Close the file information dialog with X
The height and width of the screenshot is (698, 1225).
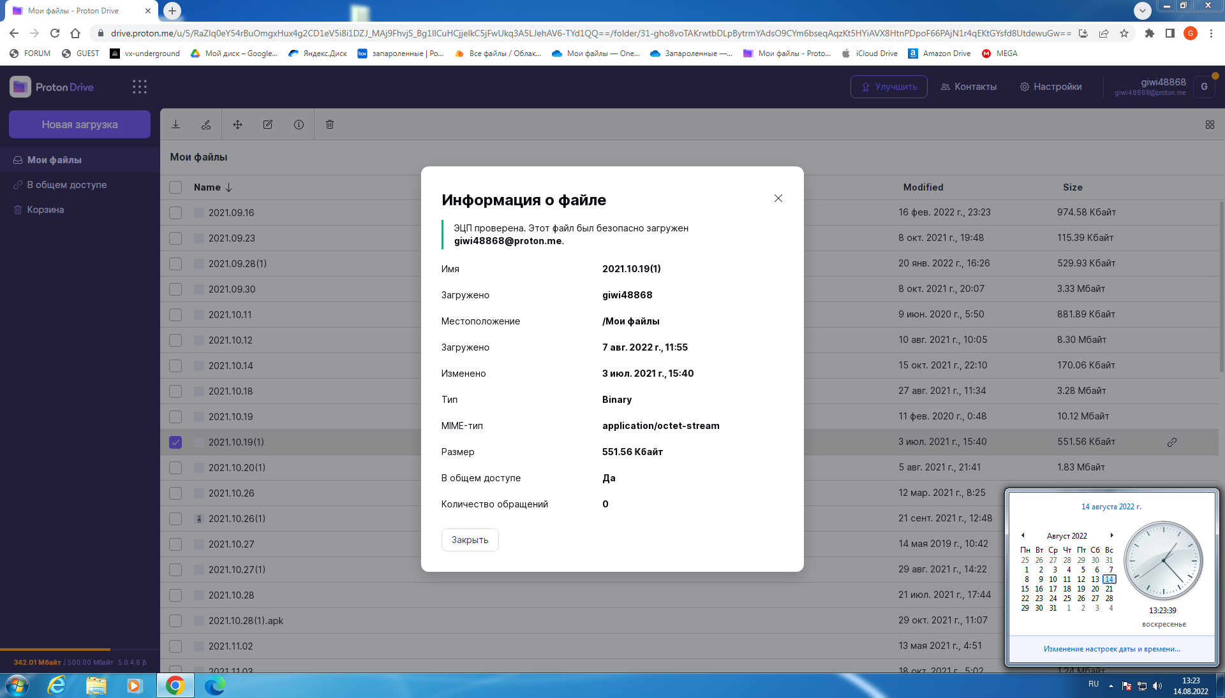click(x=778, y=198)
